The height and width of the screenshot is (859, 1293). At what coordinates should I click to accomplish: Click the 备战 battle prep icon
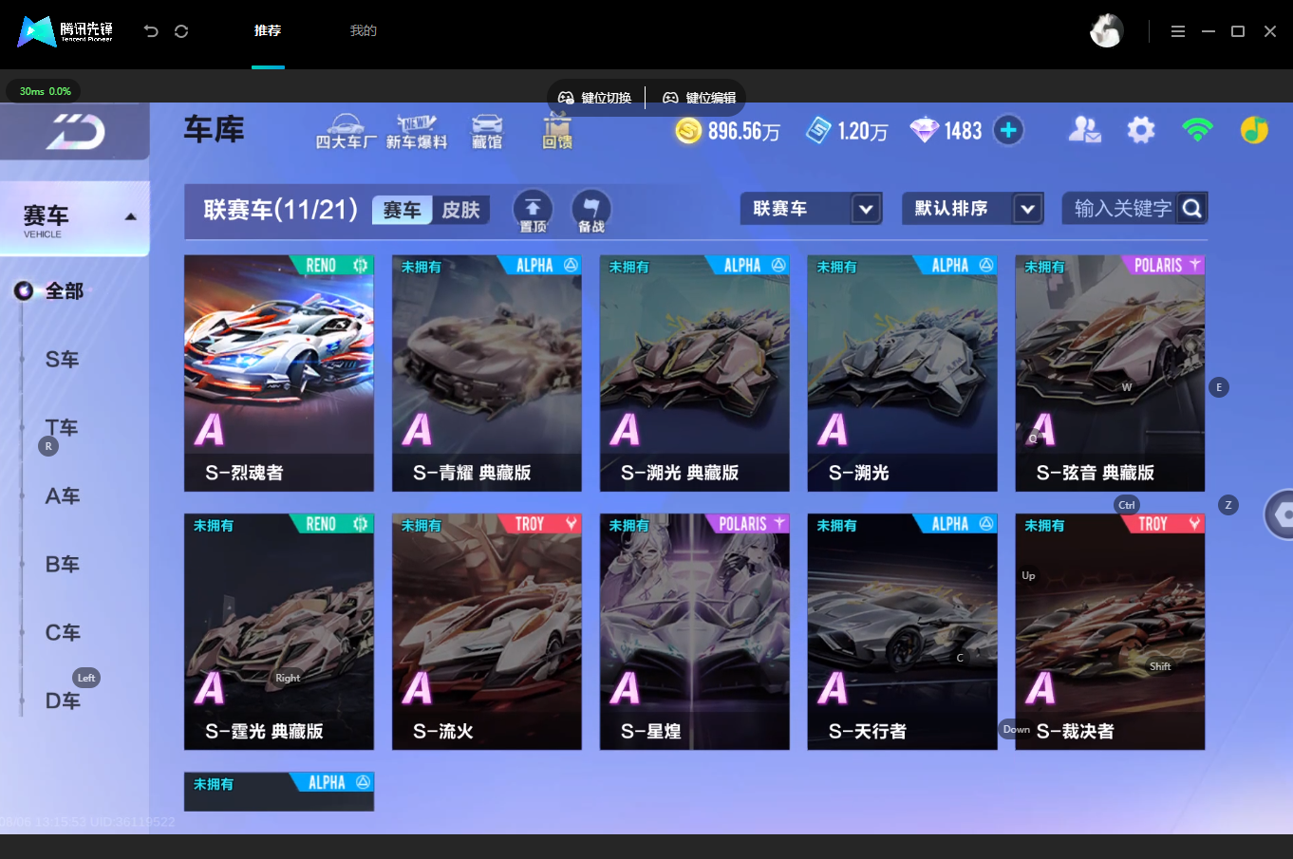coord(591,211)
